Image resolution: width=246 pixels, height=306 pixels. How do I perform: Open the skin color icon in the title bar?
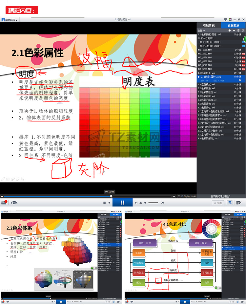[230, 19]
